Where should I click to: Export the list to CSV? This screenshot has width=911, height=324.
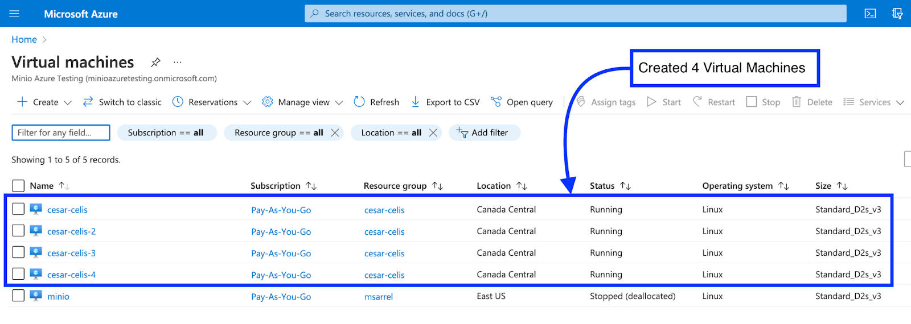[445, 102]
